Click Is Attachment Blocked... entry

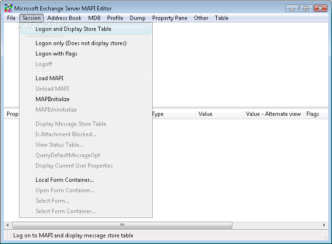(x=86, y=134)
